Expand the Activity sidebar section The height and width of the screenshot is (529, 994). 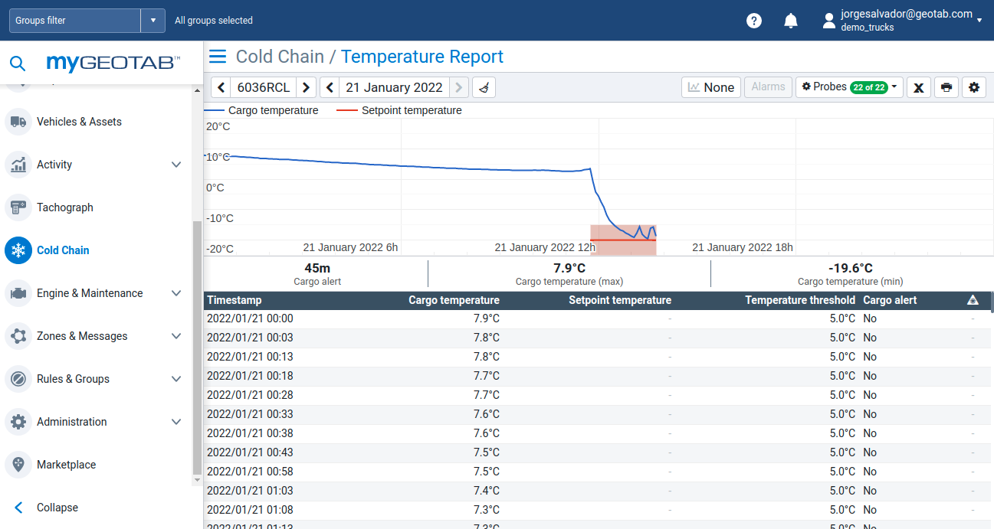176,165
